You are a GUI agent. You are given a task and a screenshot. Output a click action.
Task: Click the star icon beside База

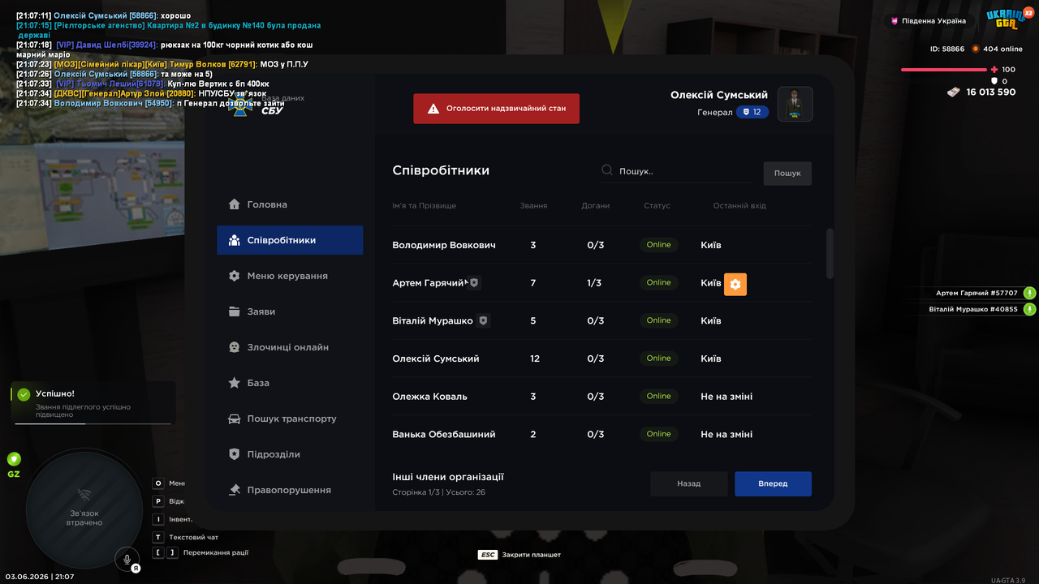[x=235, y=383]
